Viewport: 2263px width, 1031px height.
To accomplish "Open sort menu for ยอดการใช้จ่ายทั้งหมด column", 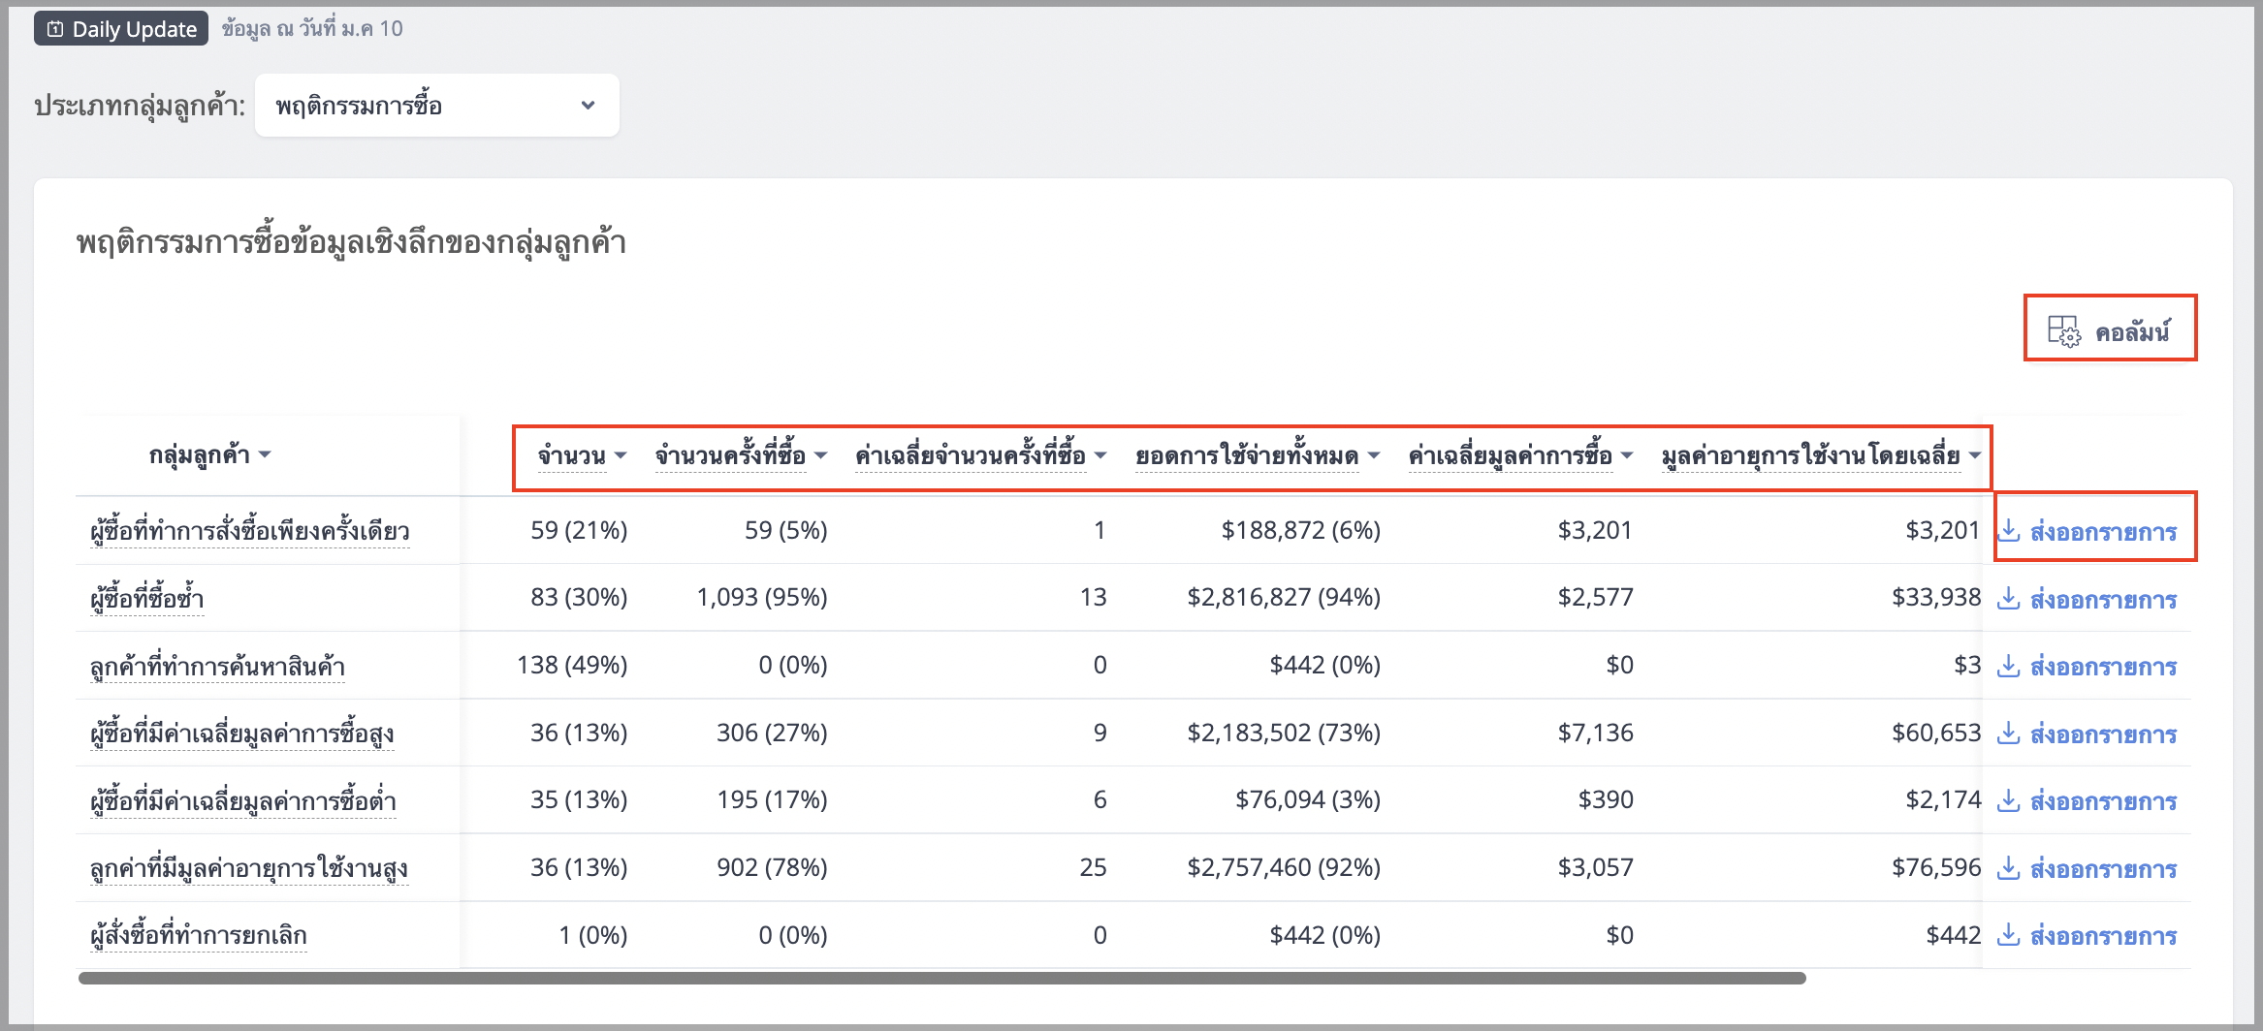I will coord(1374,454).
